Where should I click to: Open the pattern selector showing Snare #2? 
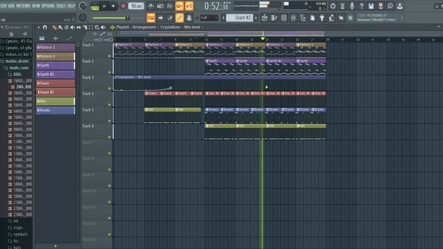240,18
